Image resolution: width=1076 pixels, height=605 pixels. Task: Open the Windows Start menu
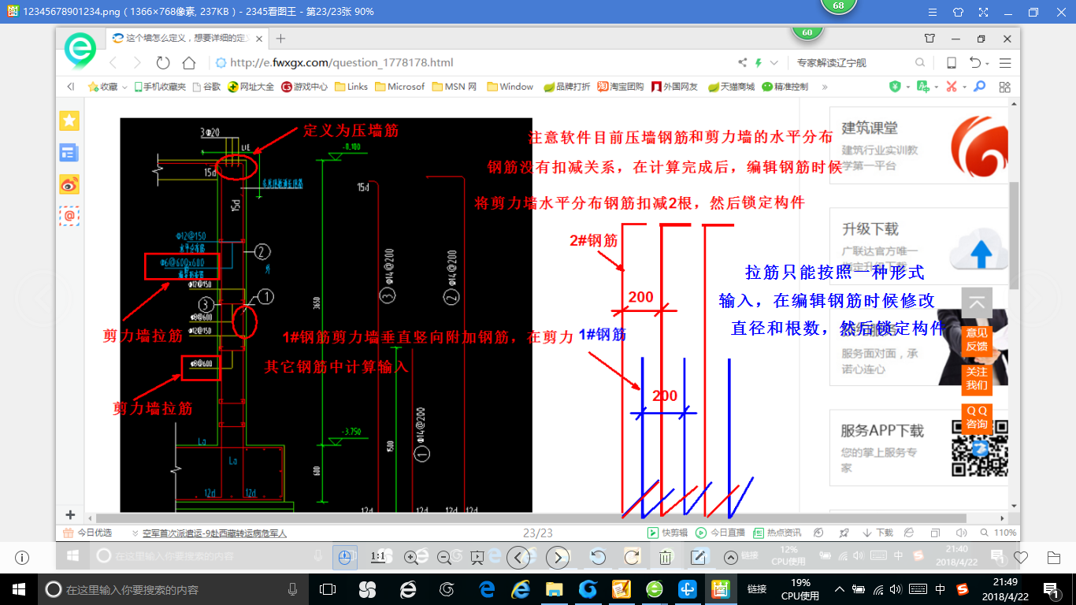[19, 589]
